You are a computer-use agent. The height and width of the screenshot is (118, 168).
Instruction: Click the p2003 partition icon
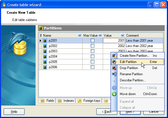coord(45,51)
